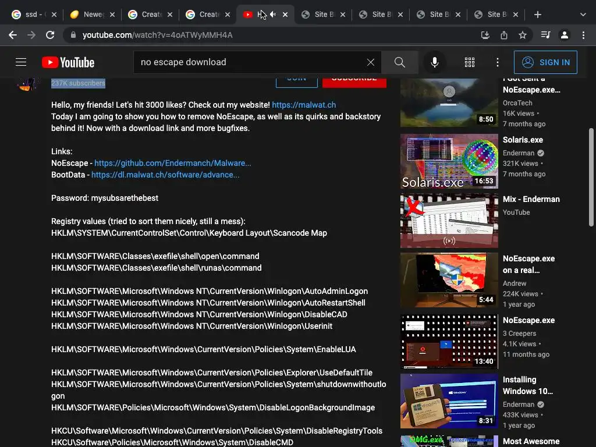
Task: Open 'Installing Windows 10...' video title
Action: click(527, 385)
